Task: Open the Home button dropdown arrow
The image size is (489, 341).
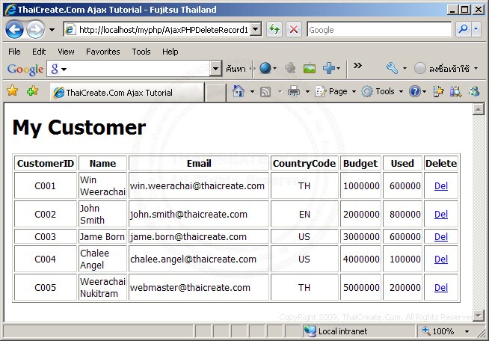Action: (252, 91)
